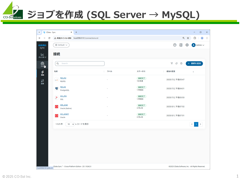Sort by the 名前 column header
Image resolution: width=241 pixels, height=180 pixels.
tap(56, 71)
